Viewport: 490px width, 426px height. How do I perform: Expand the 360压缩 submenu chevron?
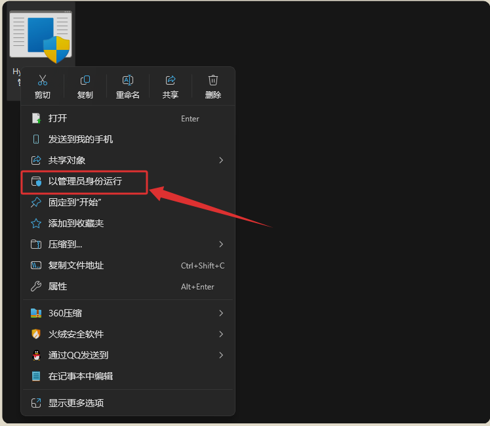[221, 313]
